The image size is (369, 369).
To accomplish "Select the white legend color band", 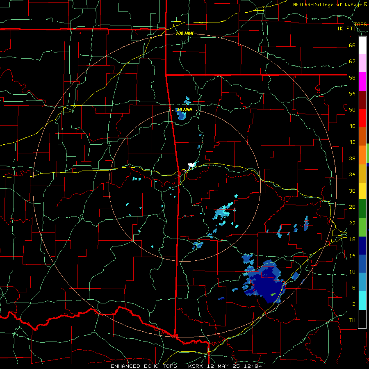I will (362, 45).
